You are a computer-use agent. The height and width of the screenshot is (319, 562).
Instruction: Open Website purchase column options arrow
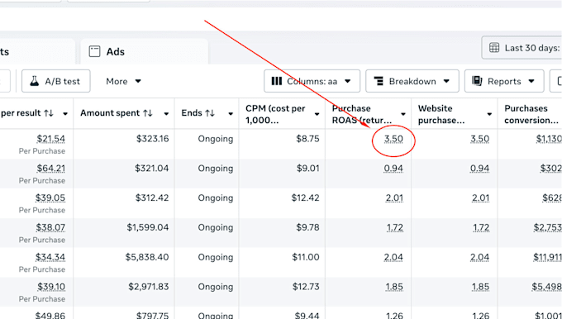(x=489, y=114)
